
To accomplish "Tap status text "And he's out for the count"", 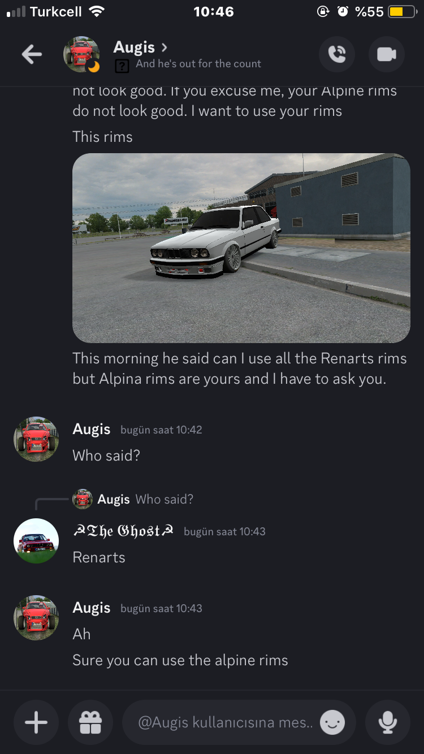I will coord(198,64).
